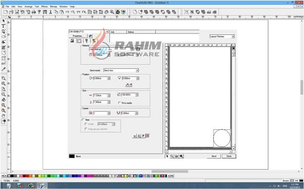Screen dimensions: 304x189
Task: Click the Send button
Action: tap(214, 156)
